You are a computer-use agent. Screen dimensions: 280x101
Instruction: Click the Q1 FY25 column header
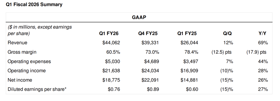click(187, 33)
